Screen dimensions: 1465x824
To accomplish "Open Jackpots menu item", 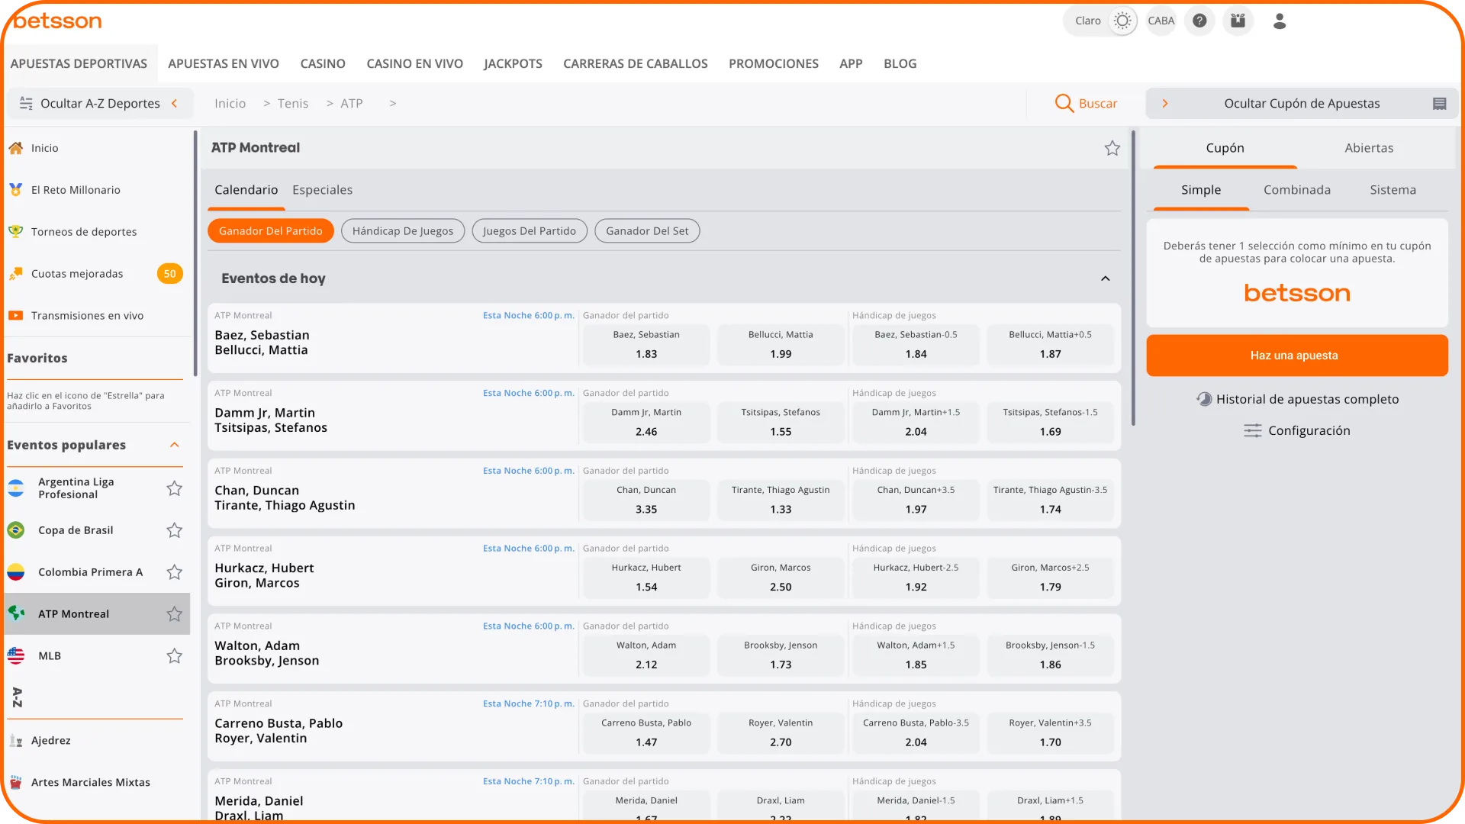I will click(513, 63).
